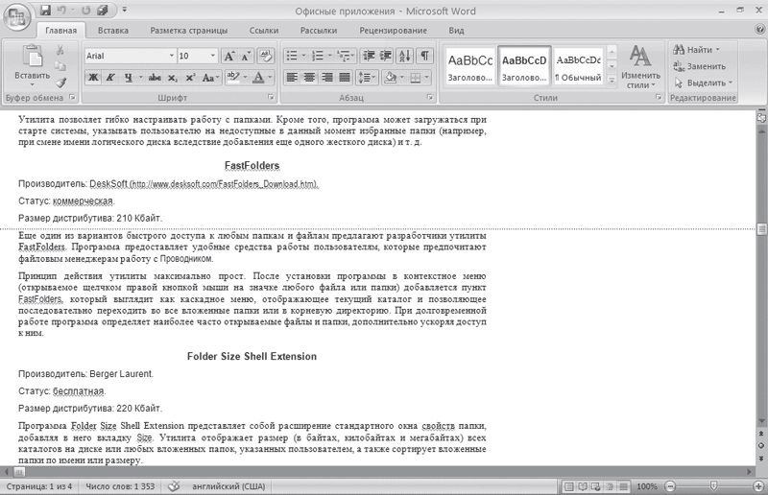Click the highlight color marker icon
The image size is (768, 495).
pos(234,78)
